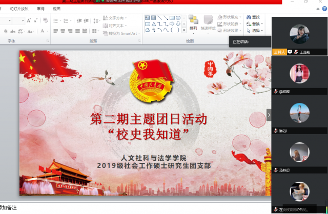
Task: Click 查找 find button
Action: pyautogui.click(x=253, y=17)
